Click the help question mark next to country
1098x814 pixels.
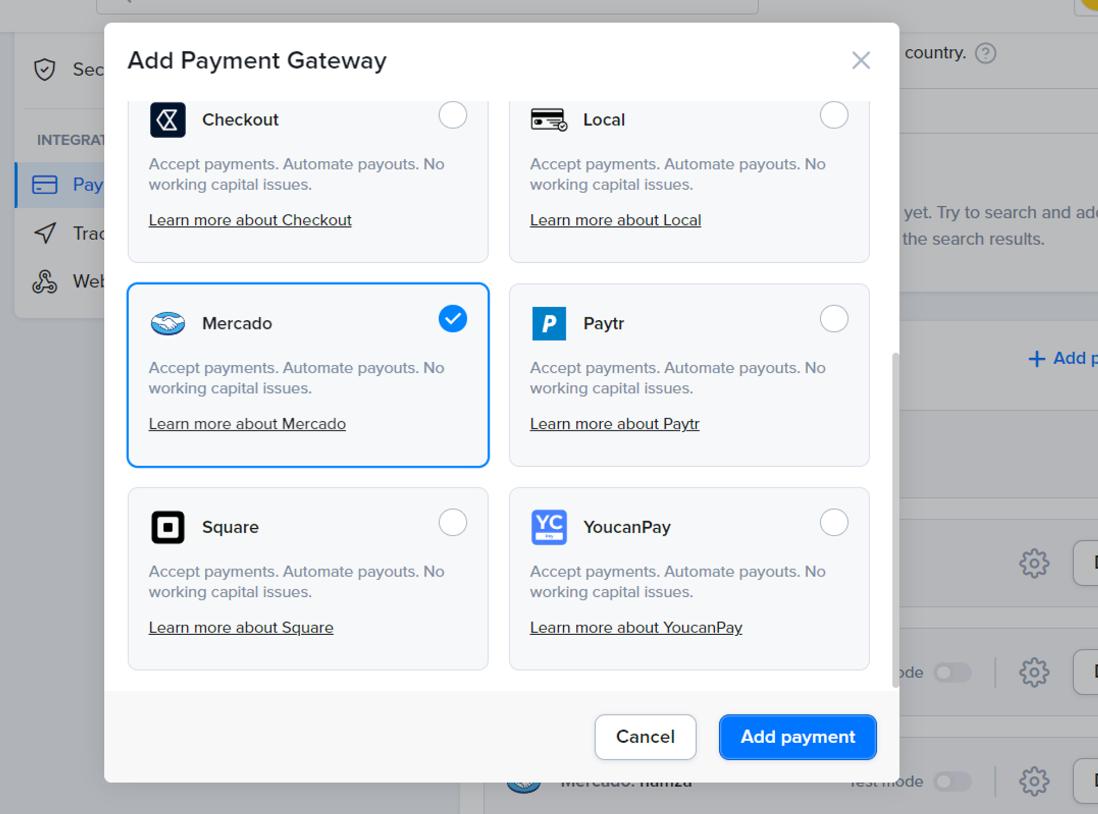pyautogui.click(x=985, y=54)
